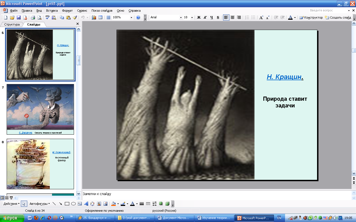Open a file with the folder icon
The height and width of the screenshot is (222, 356).
12,17
